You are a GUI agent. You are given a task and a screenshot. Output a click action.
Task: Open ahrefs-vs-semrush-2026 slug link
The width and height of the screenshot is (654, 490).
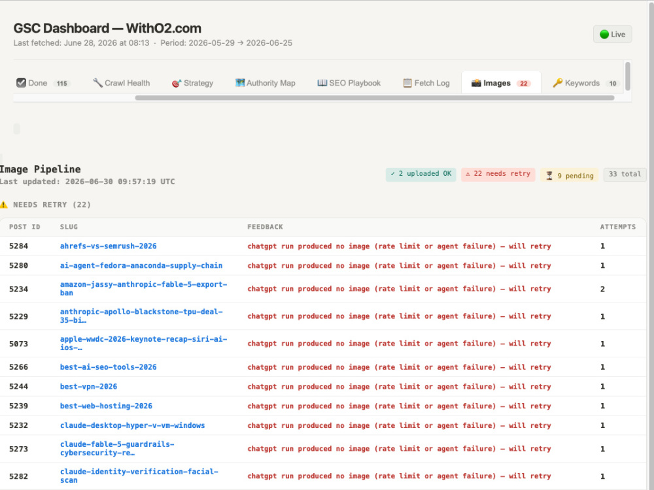tap(108, 246)
